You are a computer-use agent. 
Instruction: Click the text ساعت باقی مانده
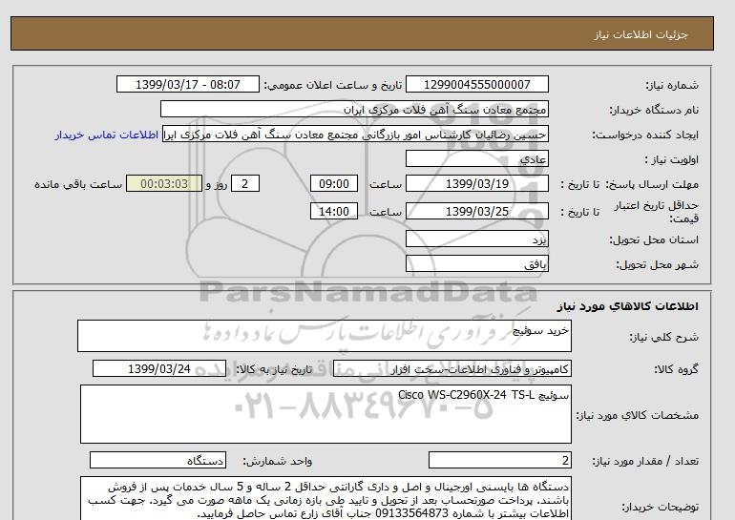[x=78, y=184]
